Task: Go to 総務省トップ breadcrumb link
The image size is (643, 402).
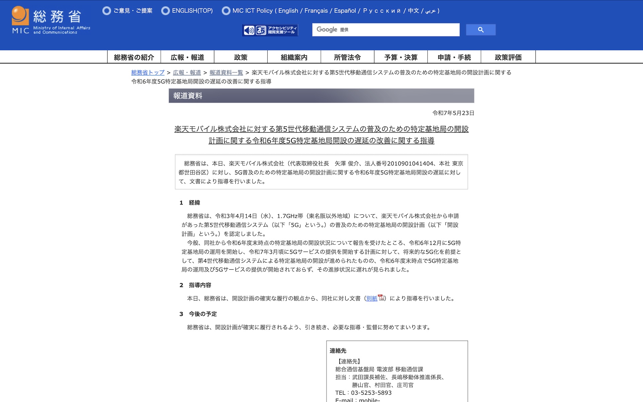Action: [x=148, y=72]
